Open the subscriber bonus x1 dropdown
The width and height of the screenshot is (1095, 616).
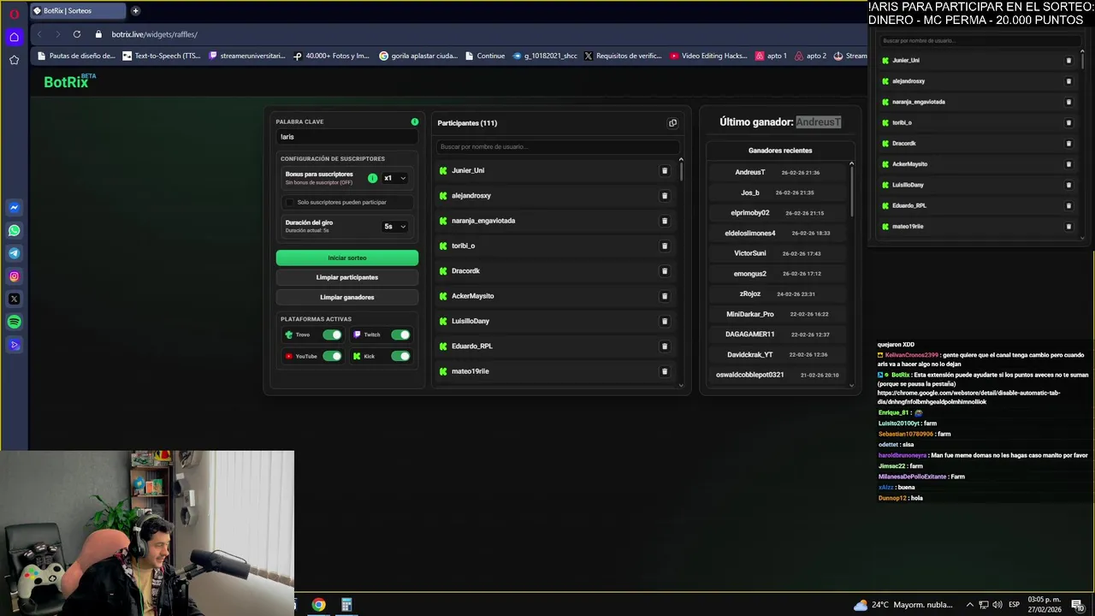pos(394,178)
